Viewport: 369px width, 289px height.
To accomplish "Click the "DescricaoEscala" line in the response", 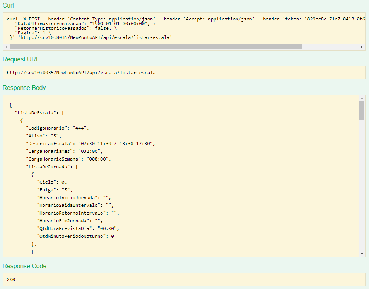I will (x=90, y=144).
